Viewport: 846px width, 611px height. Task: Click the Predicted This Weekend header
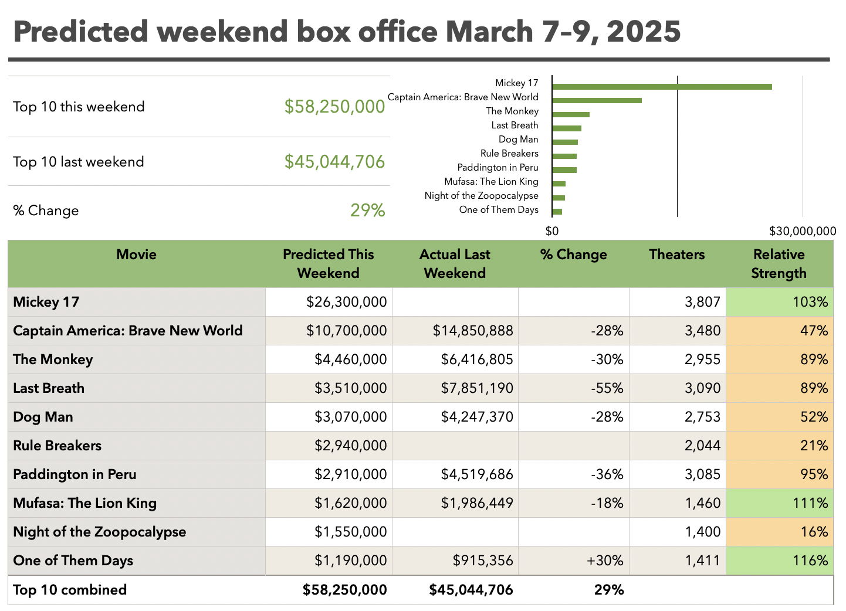coord(329,264)
